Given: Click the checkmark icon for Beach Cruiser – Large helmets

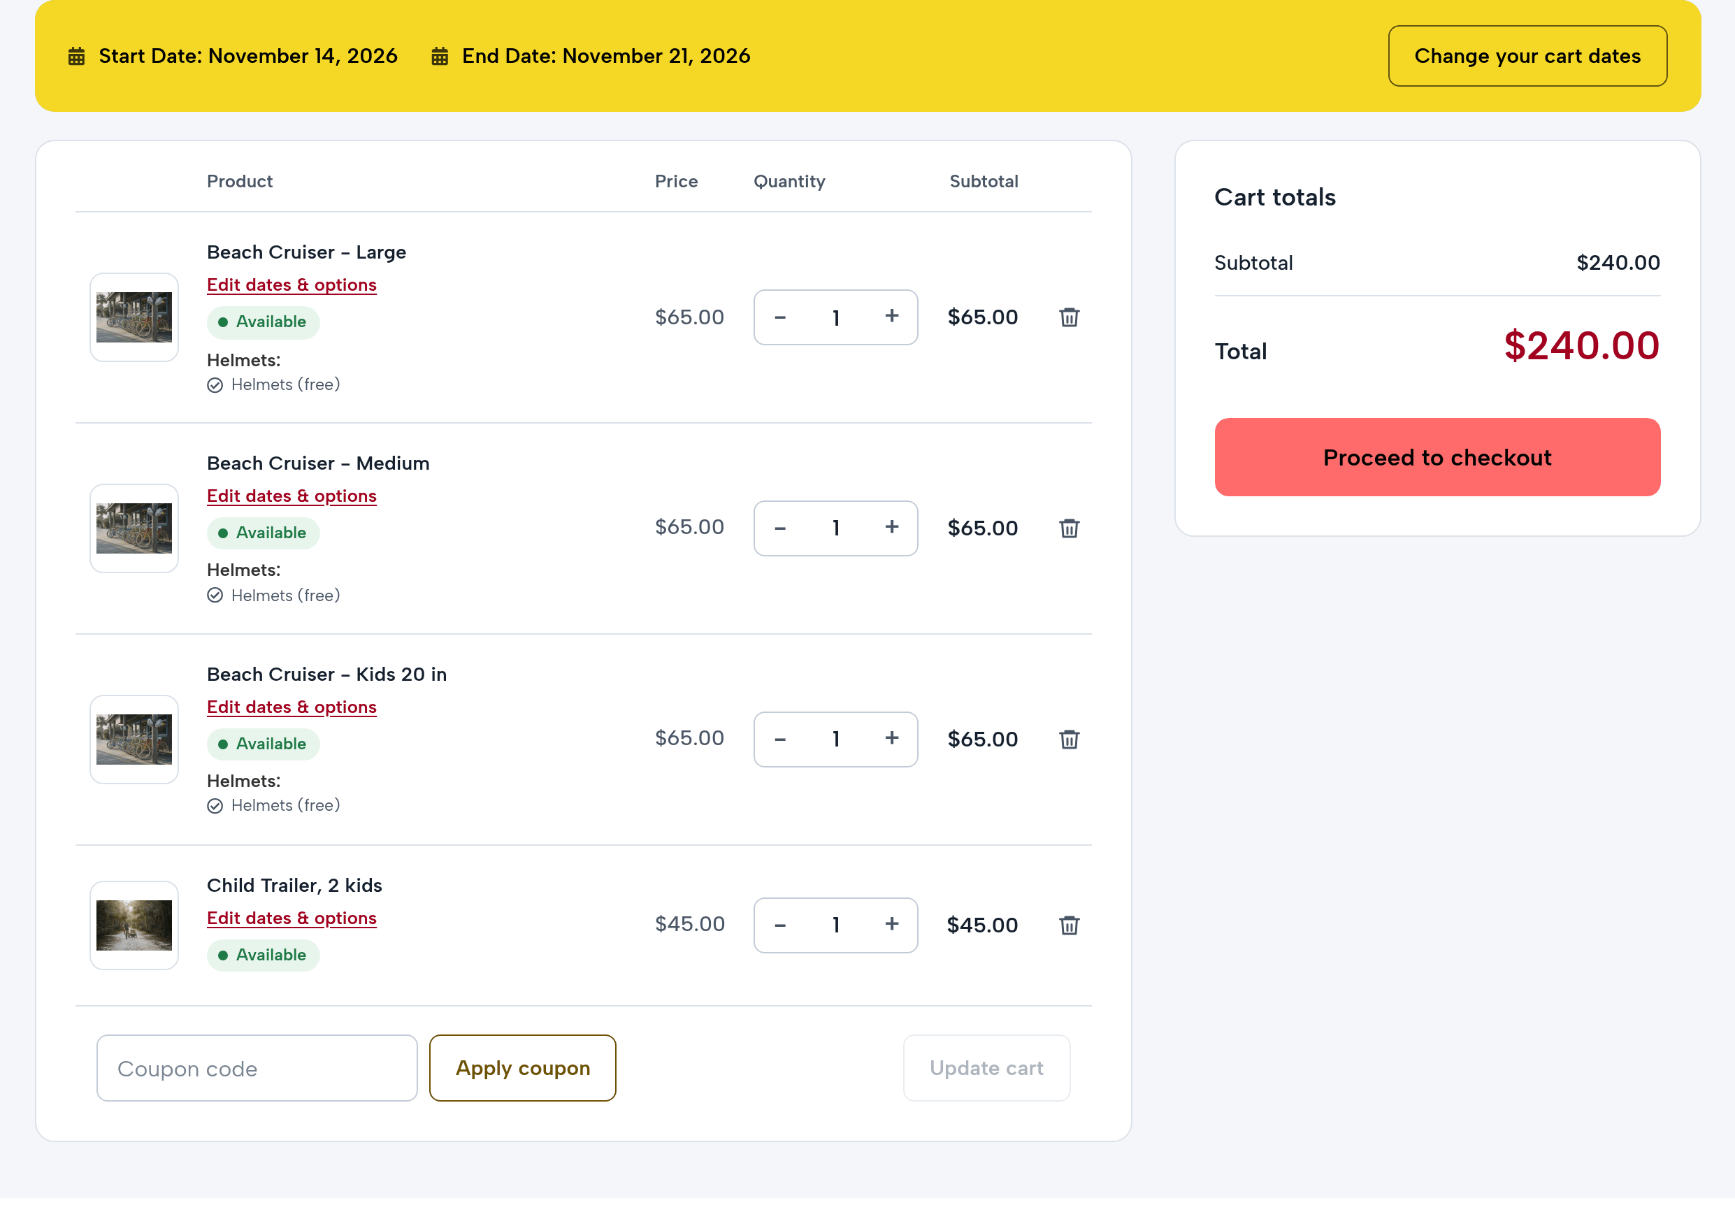Looking at the screenshot, I should pos(215,385).
